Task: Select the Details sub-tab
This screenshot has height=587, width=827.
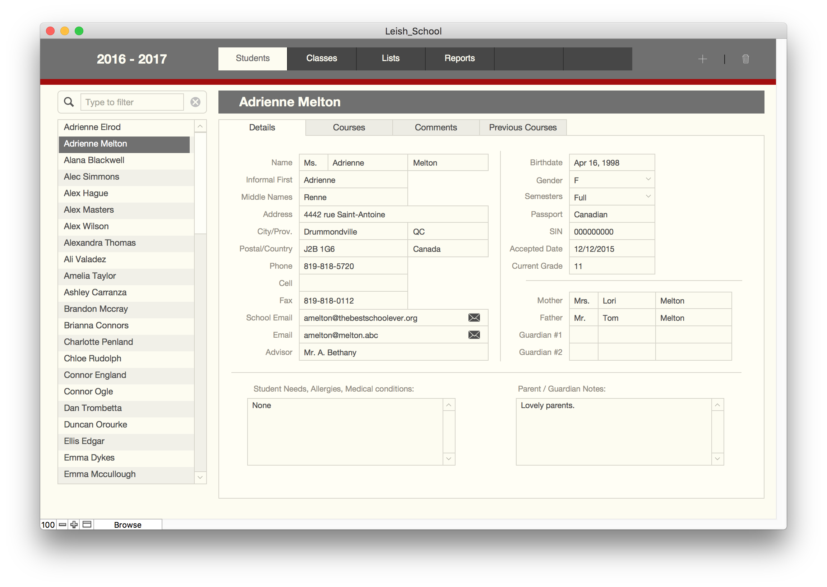Action: pos(262,128)
